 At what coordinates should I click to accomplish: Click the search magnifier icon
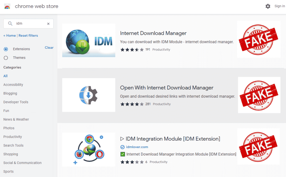tap(10, 23)
